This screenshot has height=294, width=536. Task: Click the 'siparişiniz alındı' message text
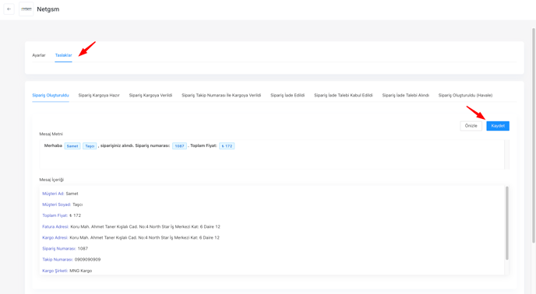pyautogui.click(x=117, y=145)
